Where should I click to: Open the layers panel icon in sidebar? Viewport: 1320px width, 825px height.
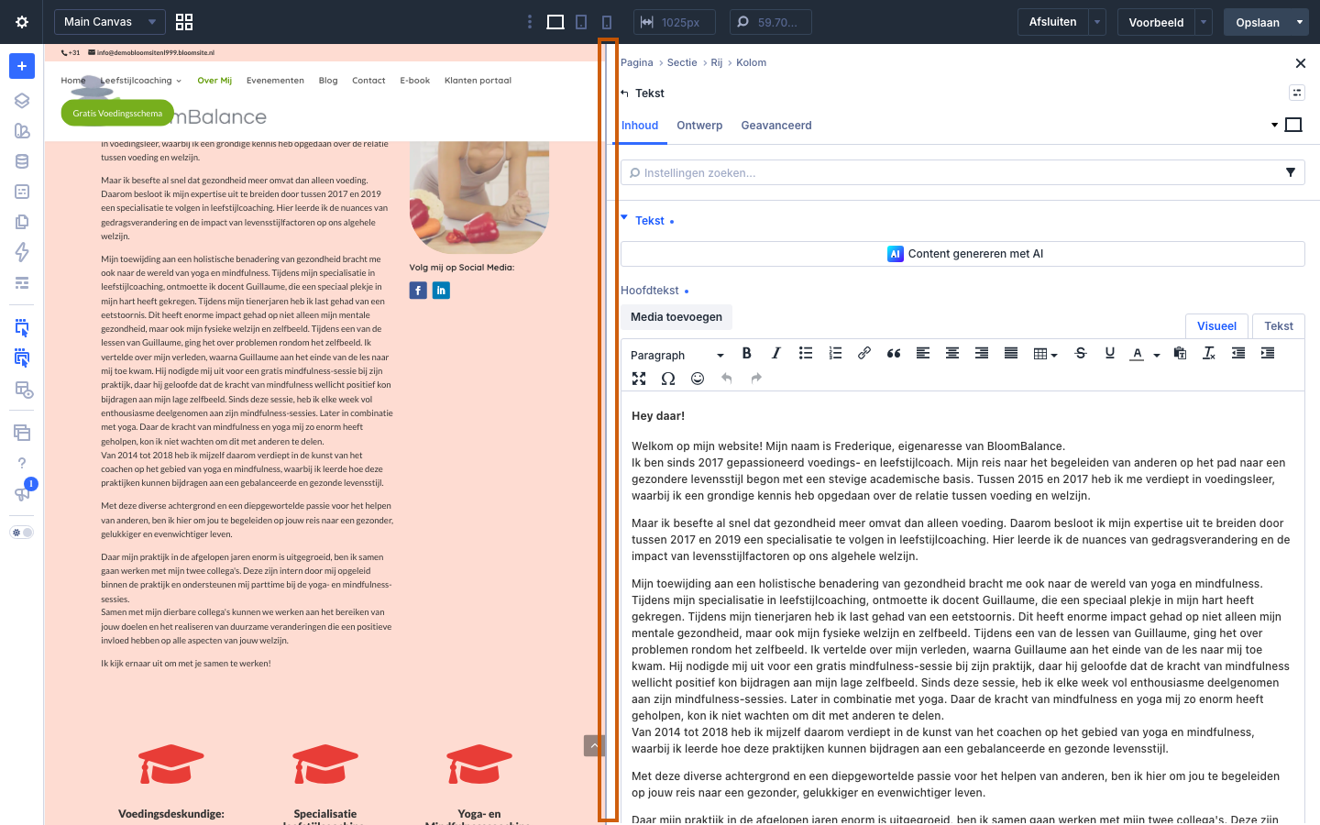pyautogui.click(x=22, y=101)
